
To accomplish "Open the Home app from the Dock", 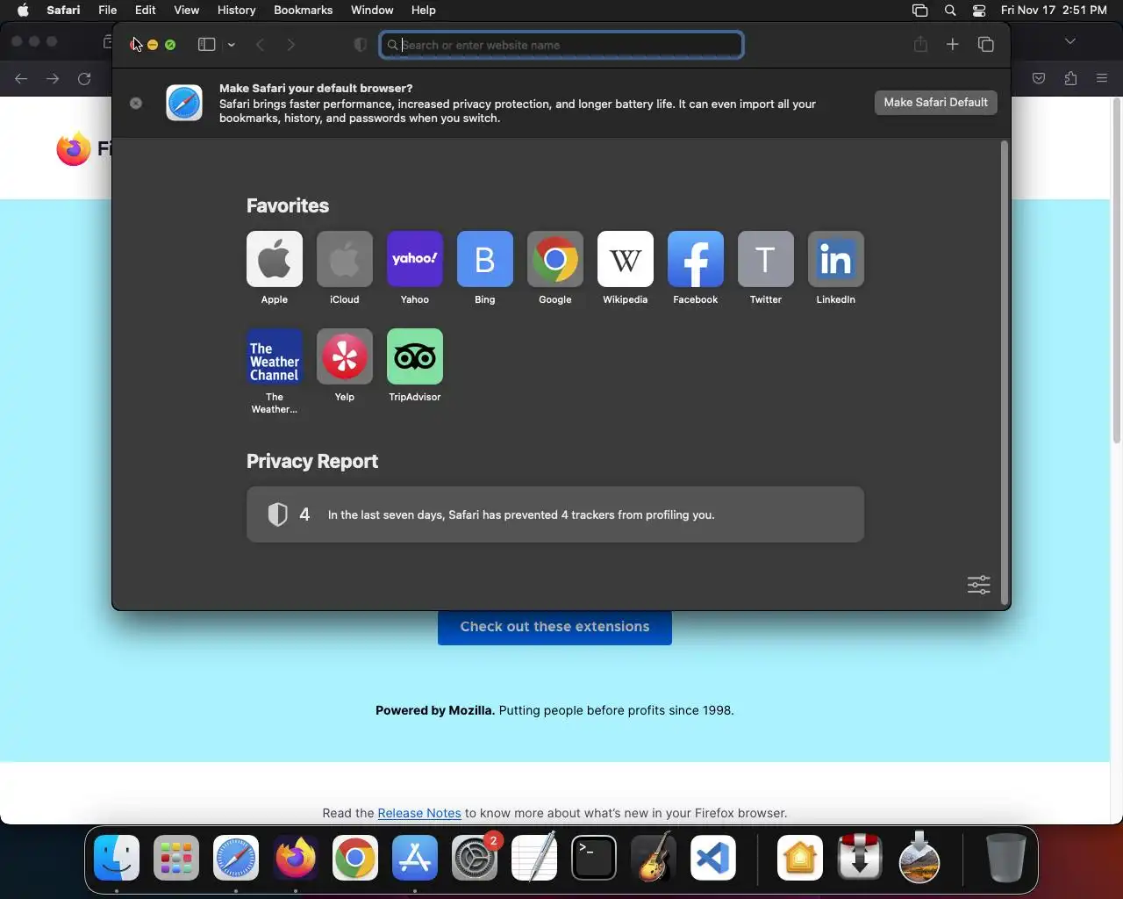I will point(800,858).
